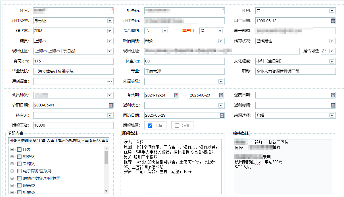Tick the 上海 checkbox under 期望城区
344x197 pixels.
[150, 125]
